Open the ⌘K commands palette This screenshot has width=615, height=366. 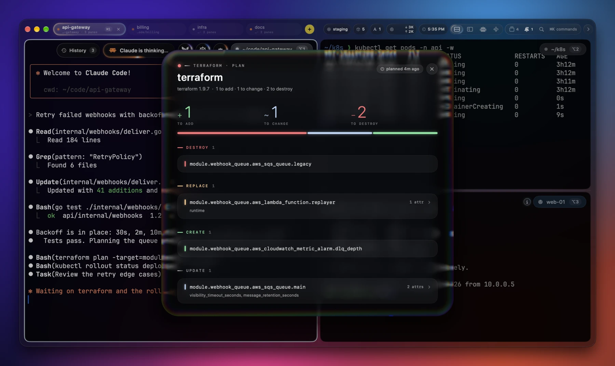coord(563,29)
